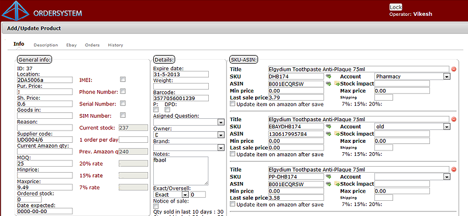Open the History tab
Image resolution: width=468 pixels, height=216 pixels.
(115, 45)
